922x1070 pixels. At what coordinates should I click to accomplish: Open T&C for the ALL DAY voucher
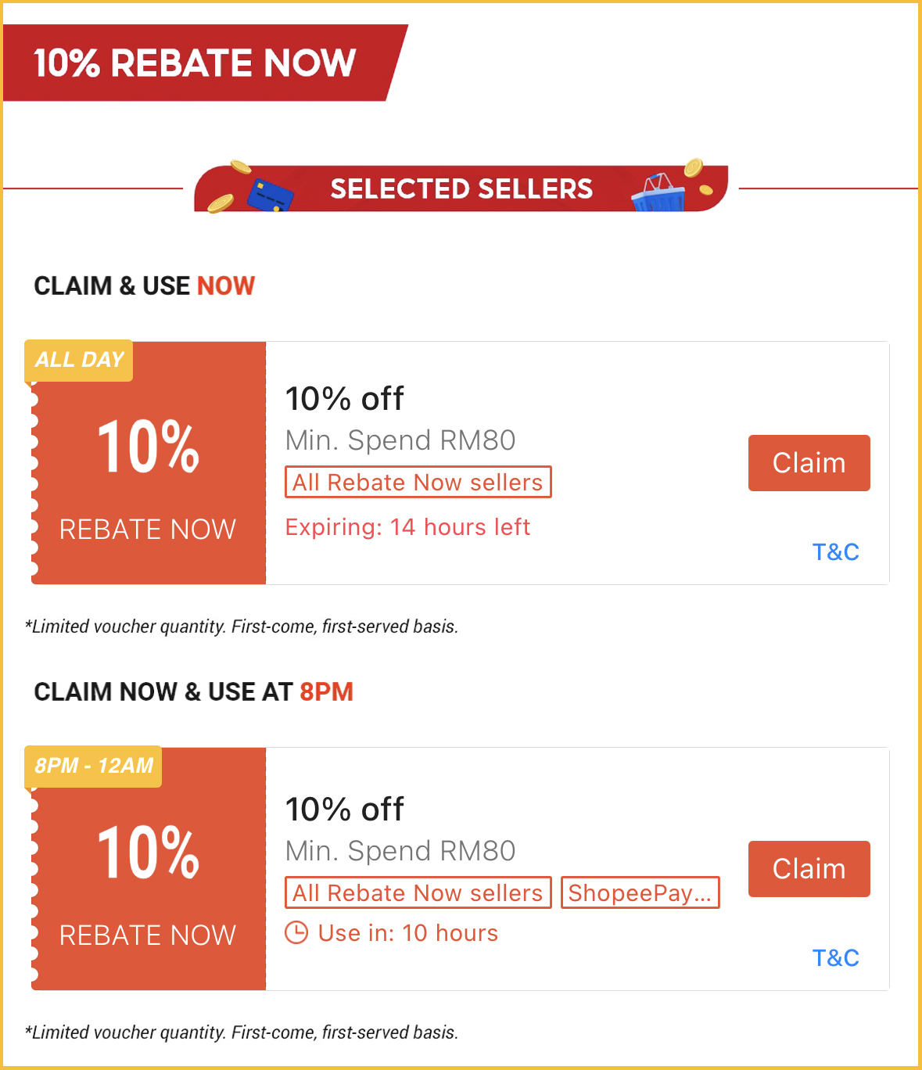click(x=835, y=552)
